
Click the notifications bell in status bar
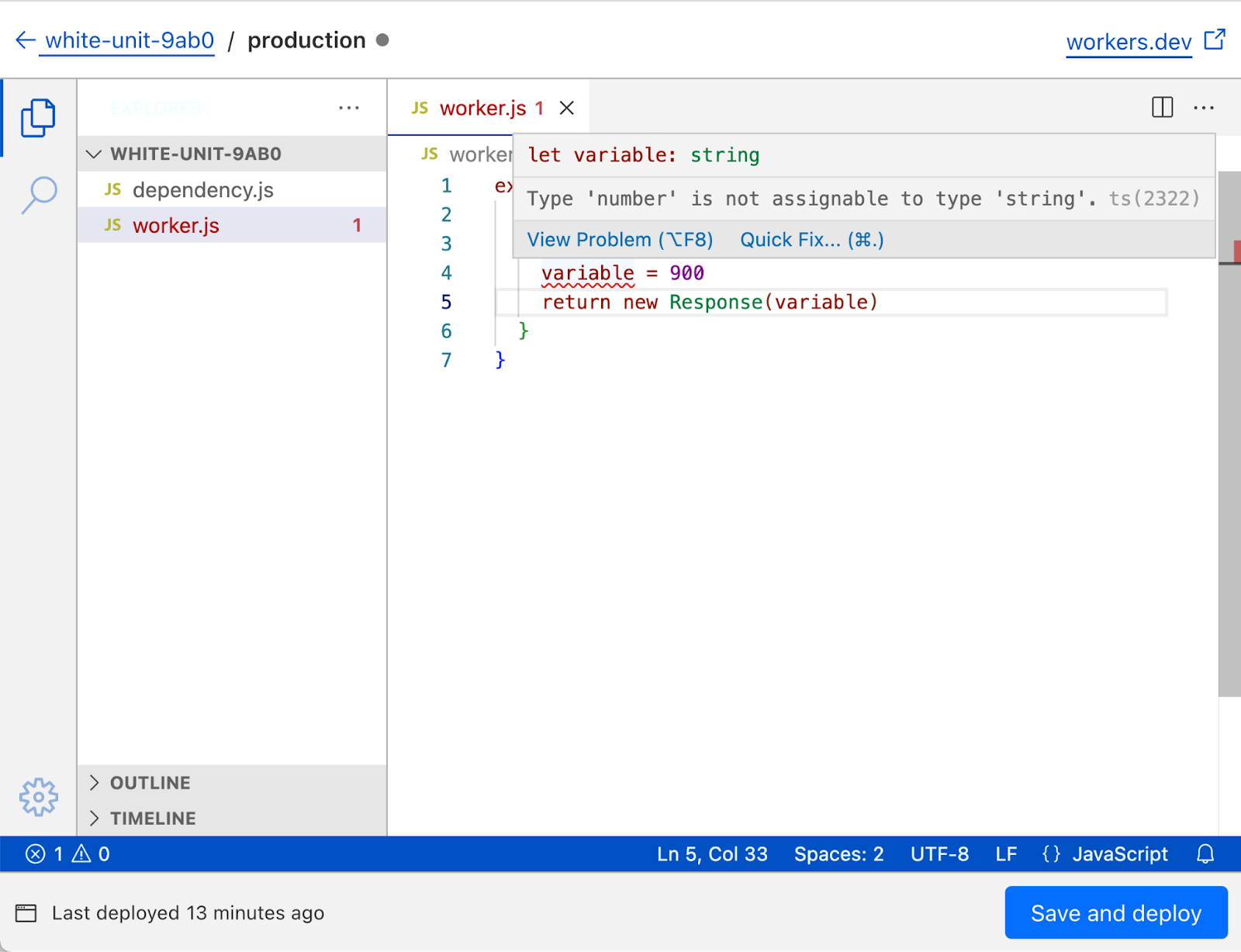1205,854
